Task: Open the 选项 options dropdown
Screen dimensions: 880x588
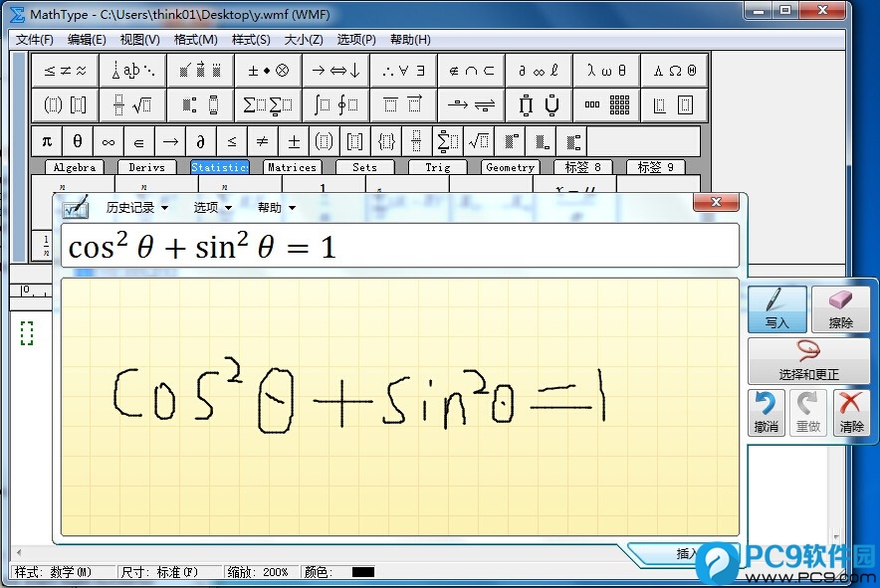Action: coord(208,207)
